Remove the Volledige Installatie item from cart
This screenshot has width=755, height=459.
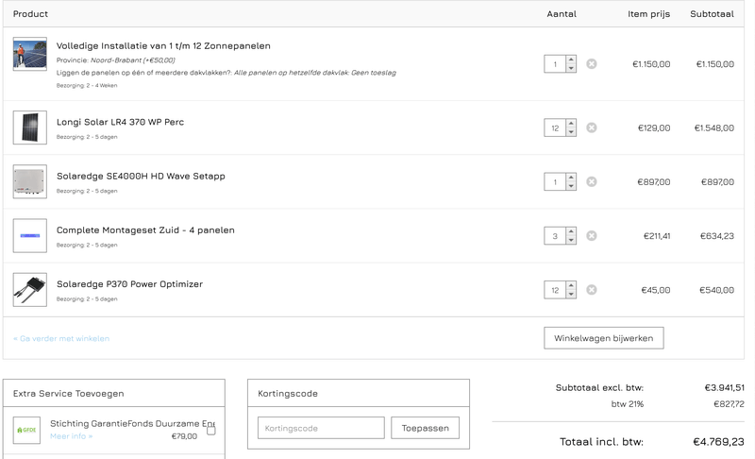coord(592,64)
